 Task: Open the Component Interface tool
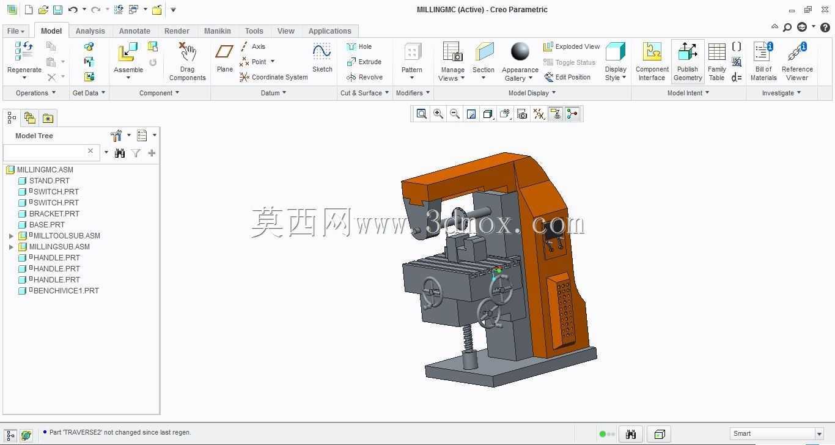652,61
